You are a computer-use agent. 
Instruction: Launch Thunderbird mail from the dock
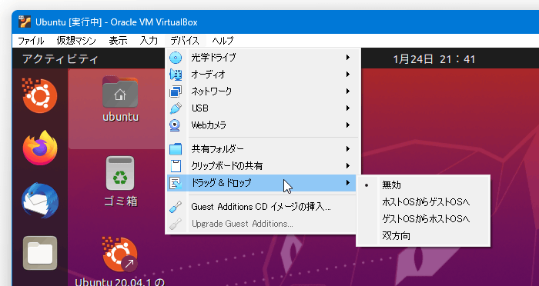pos(40,201)
